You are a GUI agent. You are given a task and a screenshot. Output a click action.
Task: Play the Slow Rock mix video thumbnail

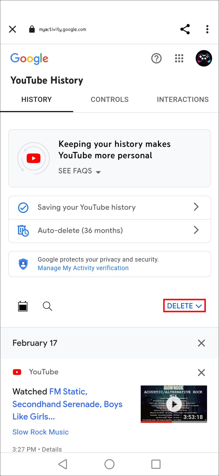174,404
